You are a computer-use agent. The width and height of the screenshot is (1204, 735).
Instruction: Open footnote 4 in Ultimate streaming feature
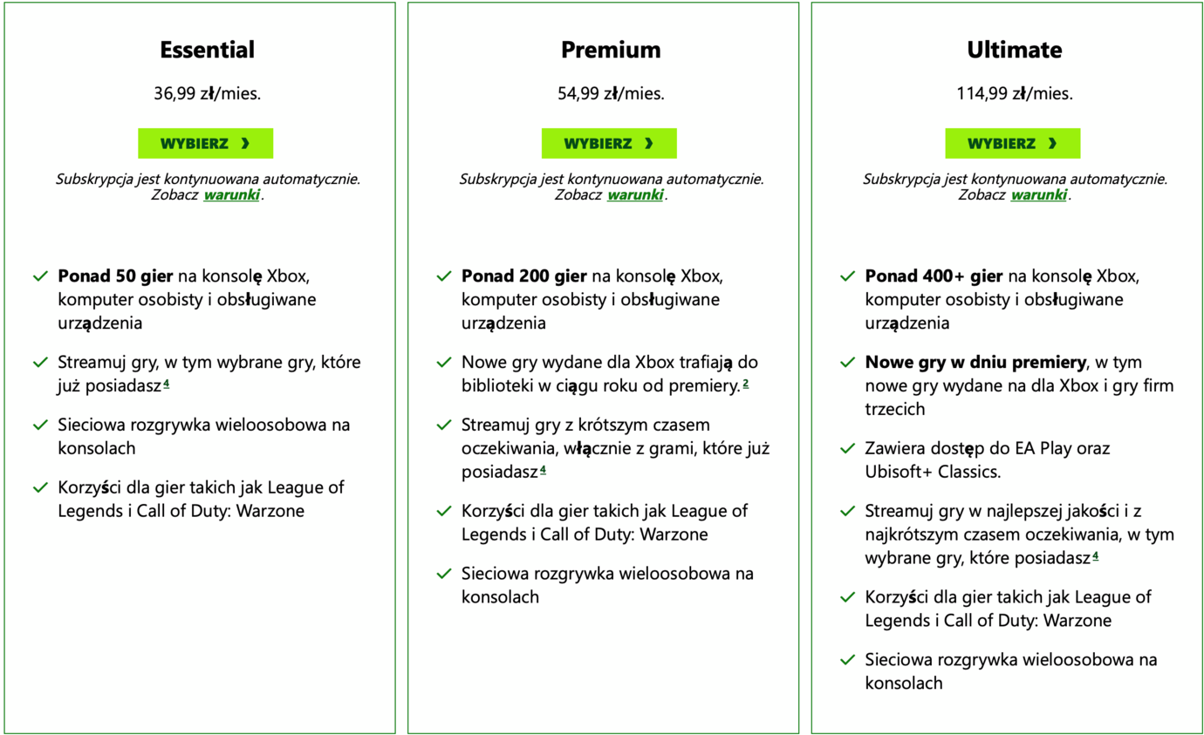(x=1095, y=556)
